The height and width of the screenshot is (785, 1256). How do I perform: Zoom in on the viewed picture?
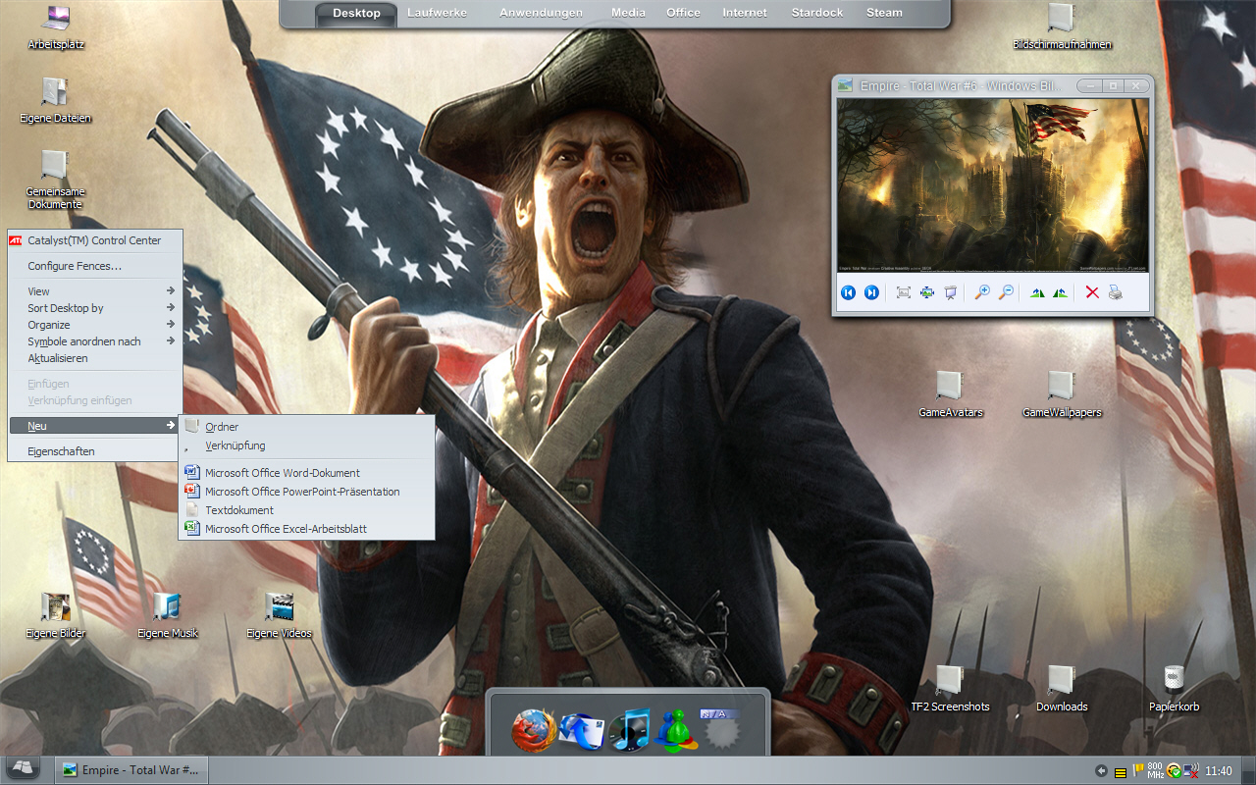click(x=981, y=292)
